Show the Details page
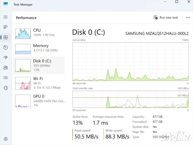This screenshot has height=145, width=193. [x=5, y=78]
